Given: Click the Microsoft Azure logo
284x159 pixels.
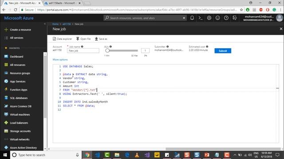Looking at the screenshot, I should tap(19, 18).
